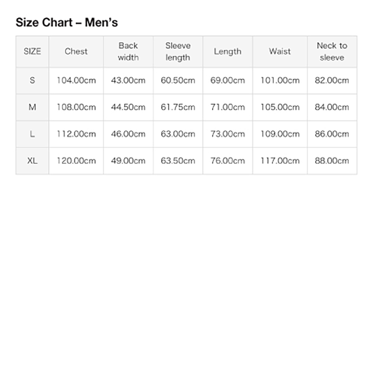Select the M size row label
379x379 pixels.
coord(32,107)
